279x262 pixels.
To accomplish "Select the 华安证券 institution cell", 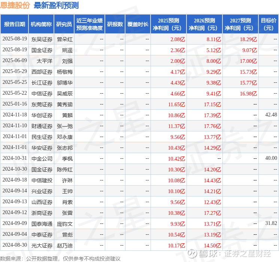I will tap(42, 148).
